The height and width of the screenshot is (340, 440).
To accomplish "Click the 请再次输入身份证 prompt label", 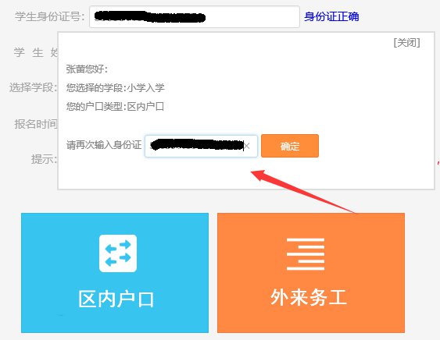I will (x=104, y=145).
